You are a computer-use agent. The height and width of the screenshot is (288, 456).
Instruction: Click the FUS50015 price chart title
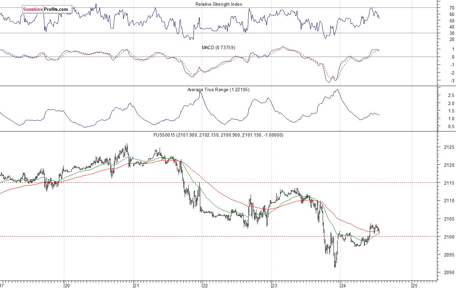(219, 135)
